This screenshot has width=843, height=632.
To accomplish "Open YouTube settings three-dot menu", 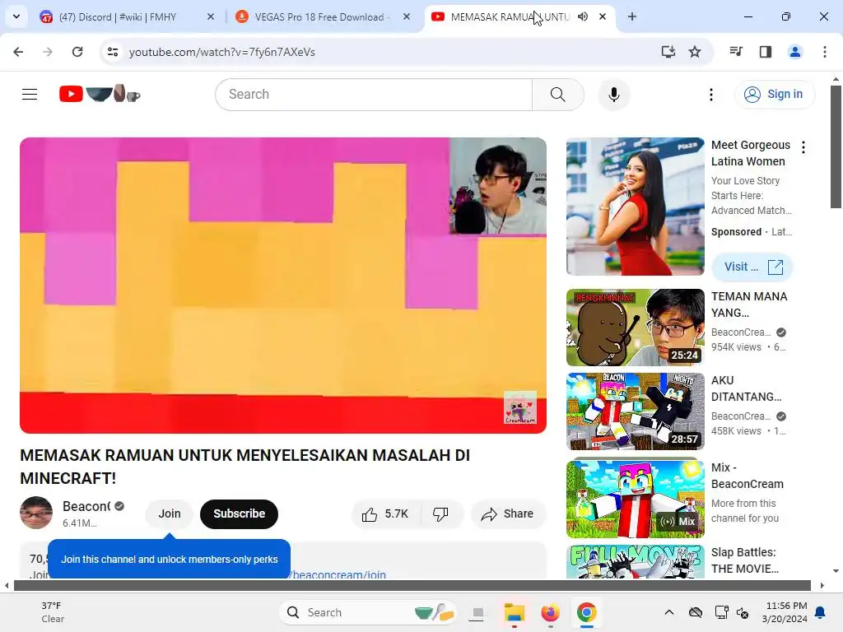I will [x=711, y=95].
